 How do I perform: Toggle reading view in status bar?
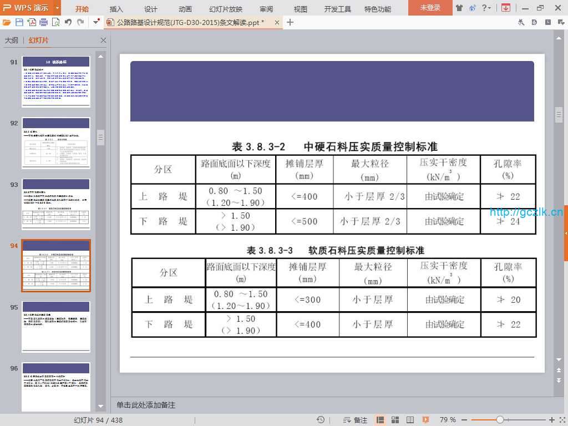[410, 420]
